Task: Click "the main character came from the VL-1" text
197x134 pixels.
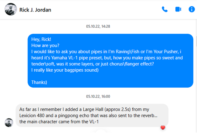Action: 59,122
